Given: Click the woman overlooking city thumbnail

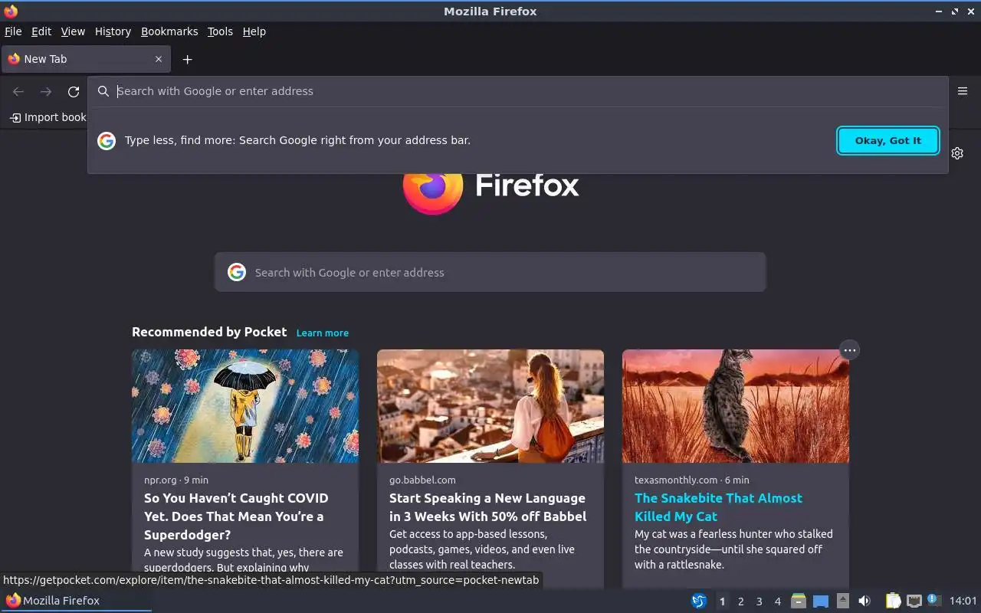Looking at the screenshot, I should click(x=490, y=406).
